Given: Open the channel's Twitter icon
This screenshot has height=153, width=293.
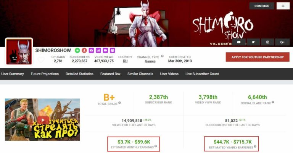Looking at the screenshot, I should 253,42.
